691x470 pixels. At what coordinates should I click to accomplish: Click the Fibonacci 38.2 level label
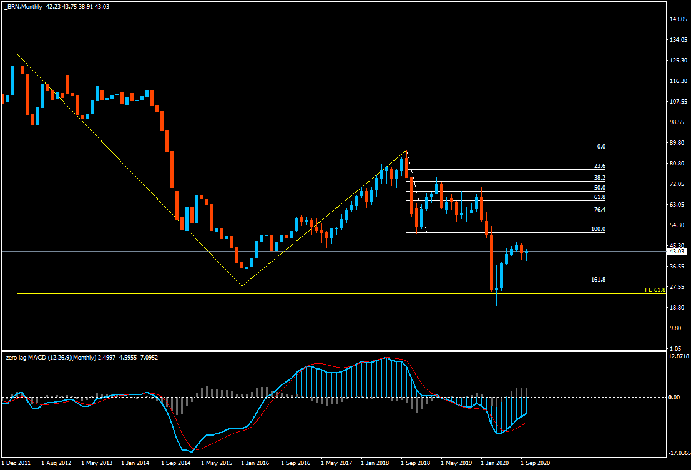tap(600, 178)
